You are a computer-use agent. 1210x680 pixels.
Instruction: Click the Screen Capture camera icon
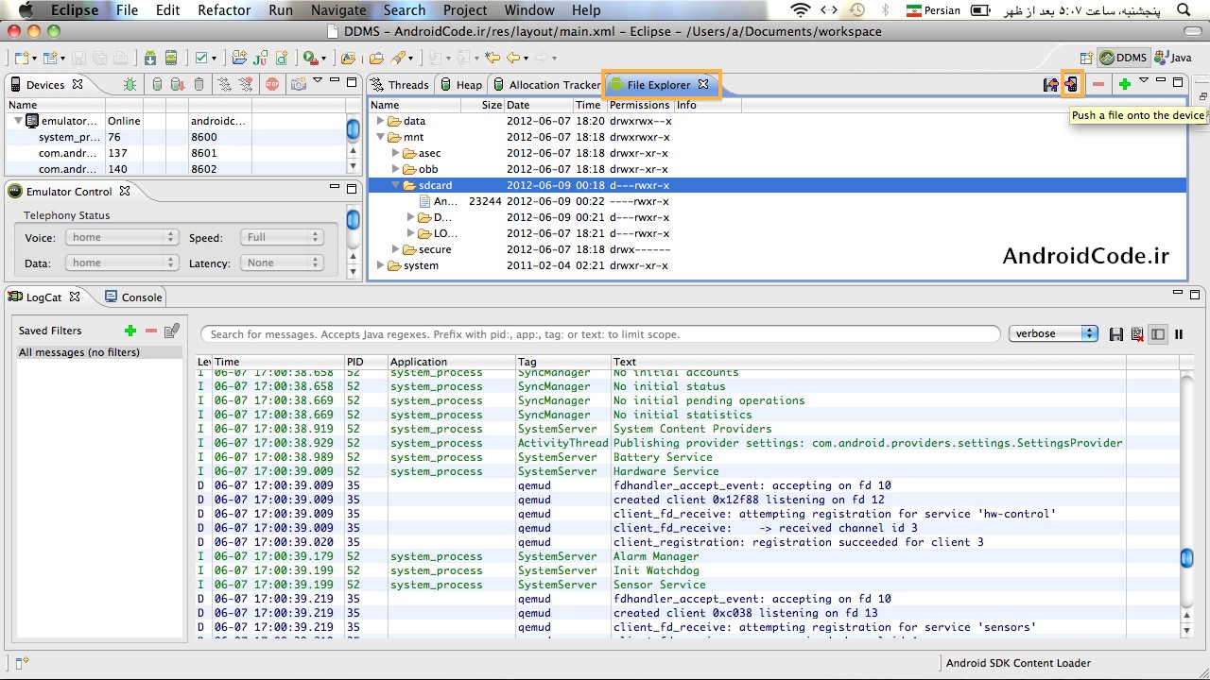click(x=299, y=84)
